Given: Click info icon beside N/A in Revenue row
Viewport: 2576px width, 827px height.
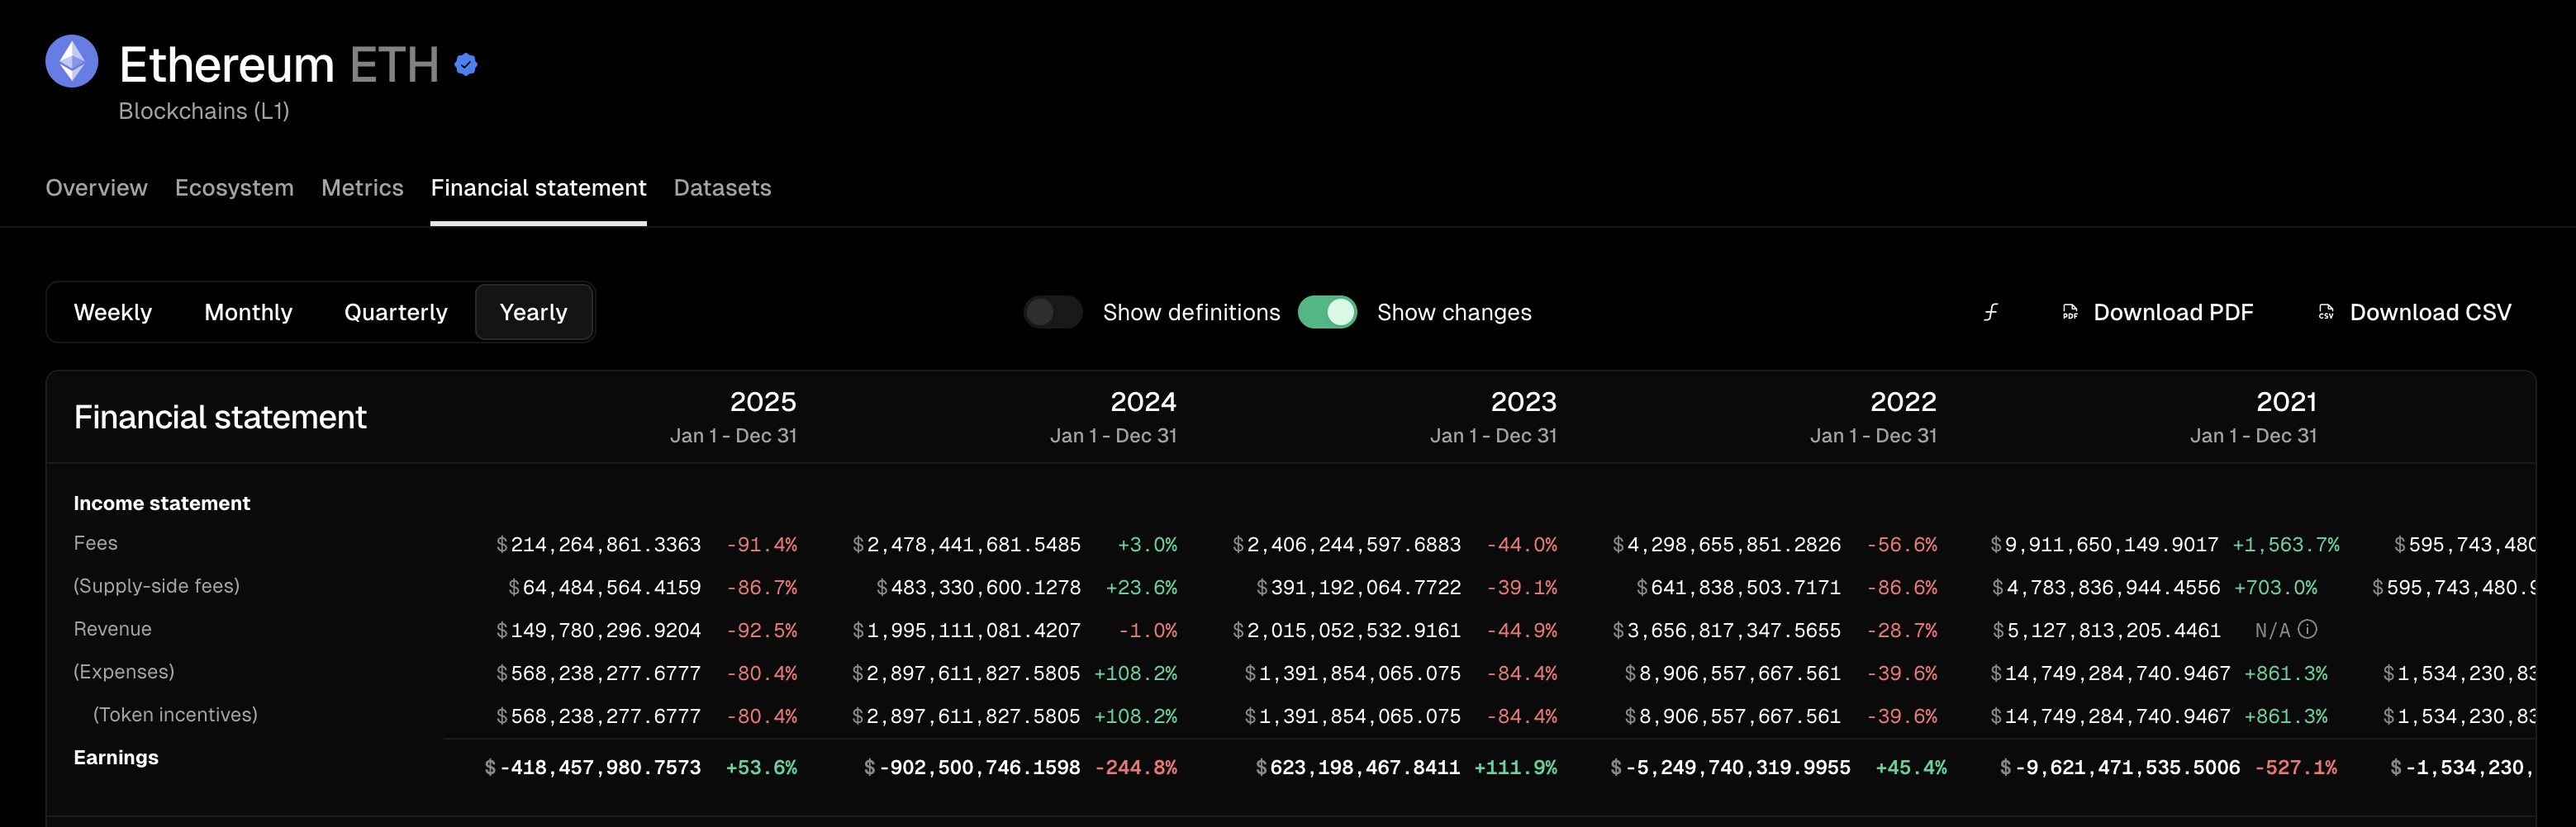Looking at the screenshot, I should tap(2308, 629).
